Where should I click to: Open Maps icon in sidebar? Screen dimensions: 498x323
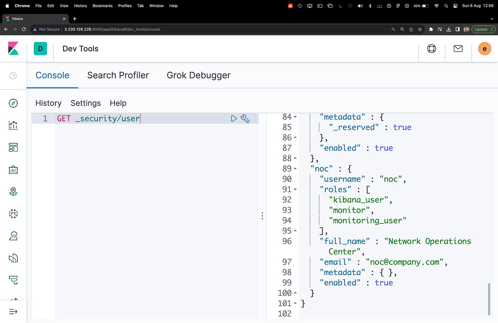(13, 192)
